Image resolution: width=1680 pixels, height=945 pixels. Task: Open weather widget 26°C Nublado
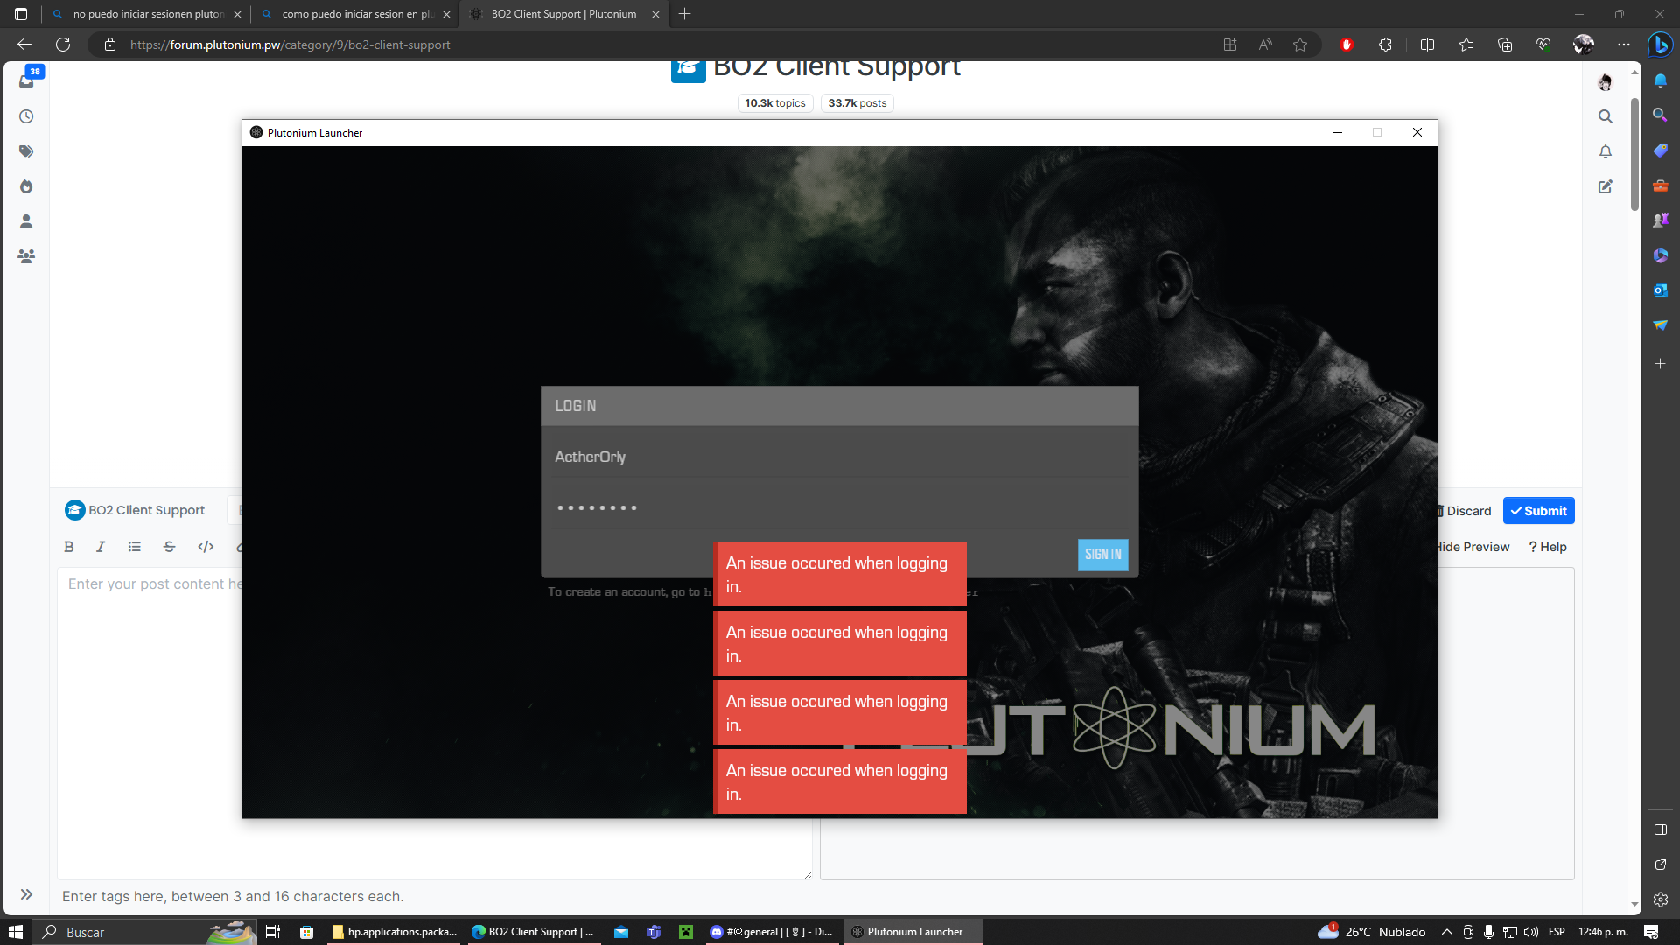[1372, 932]
